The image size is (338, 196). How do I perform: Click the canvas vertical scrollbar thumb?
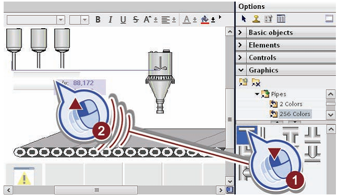pos(230,119)
